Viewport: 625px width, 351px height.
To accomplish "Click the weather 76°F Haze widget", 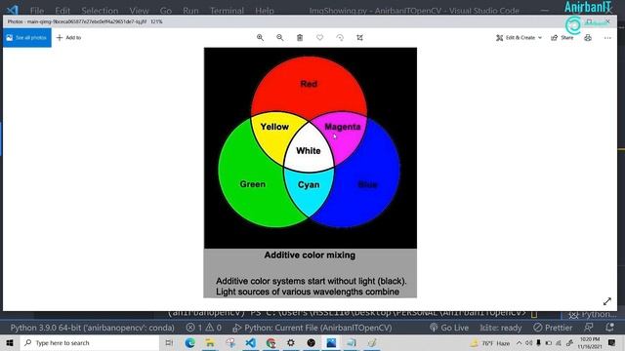I will pos(490,342).
